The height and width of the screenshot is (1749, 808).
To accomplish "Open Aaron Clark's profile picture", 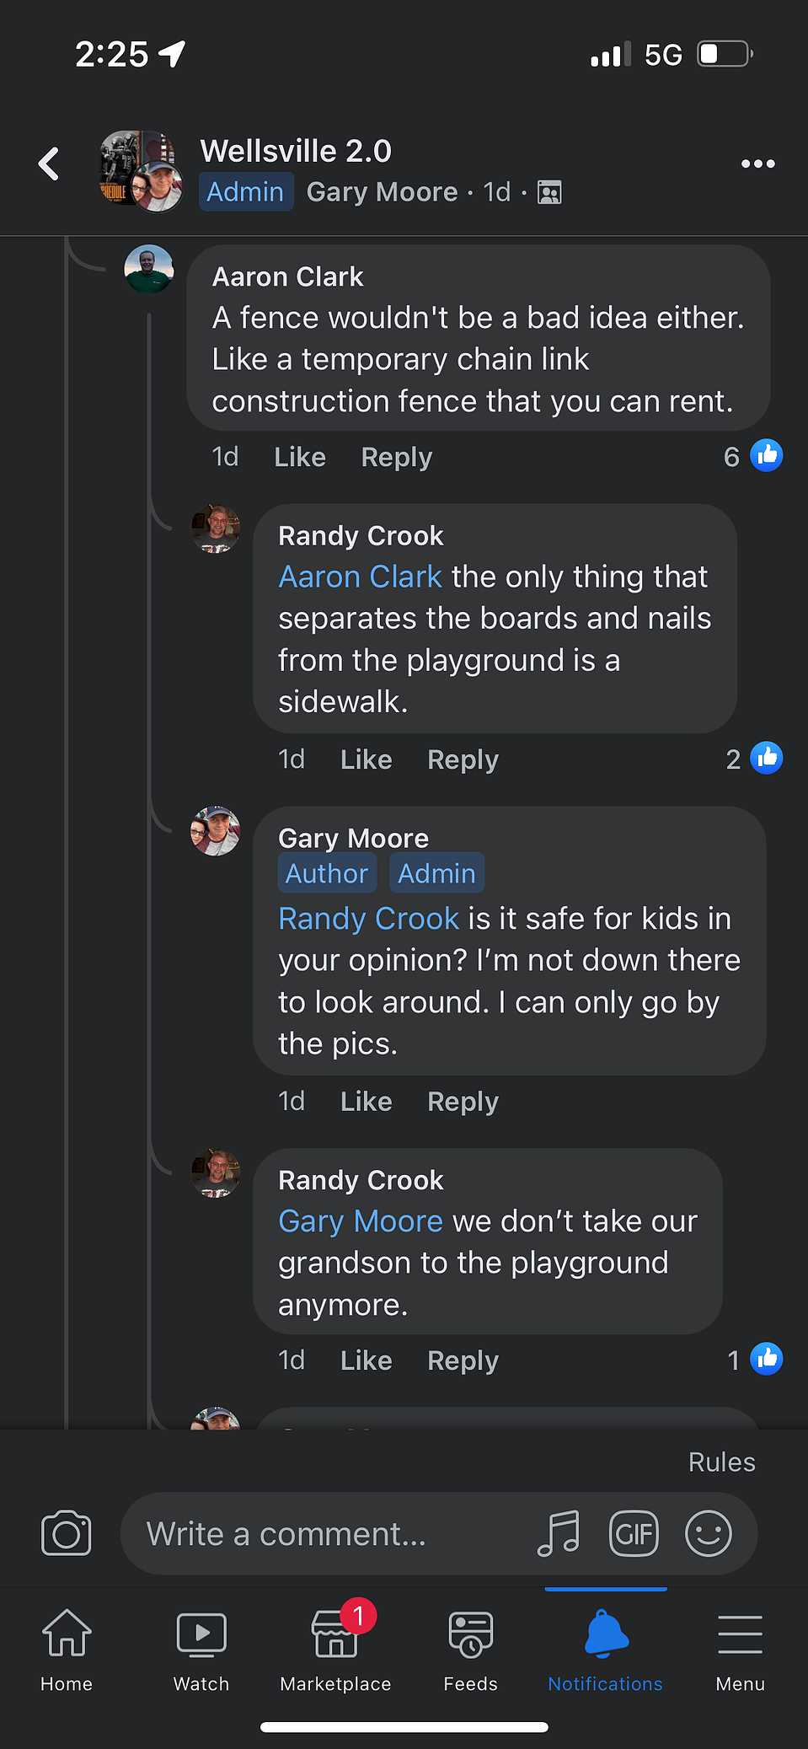I will coord(149,270).
